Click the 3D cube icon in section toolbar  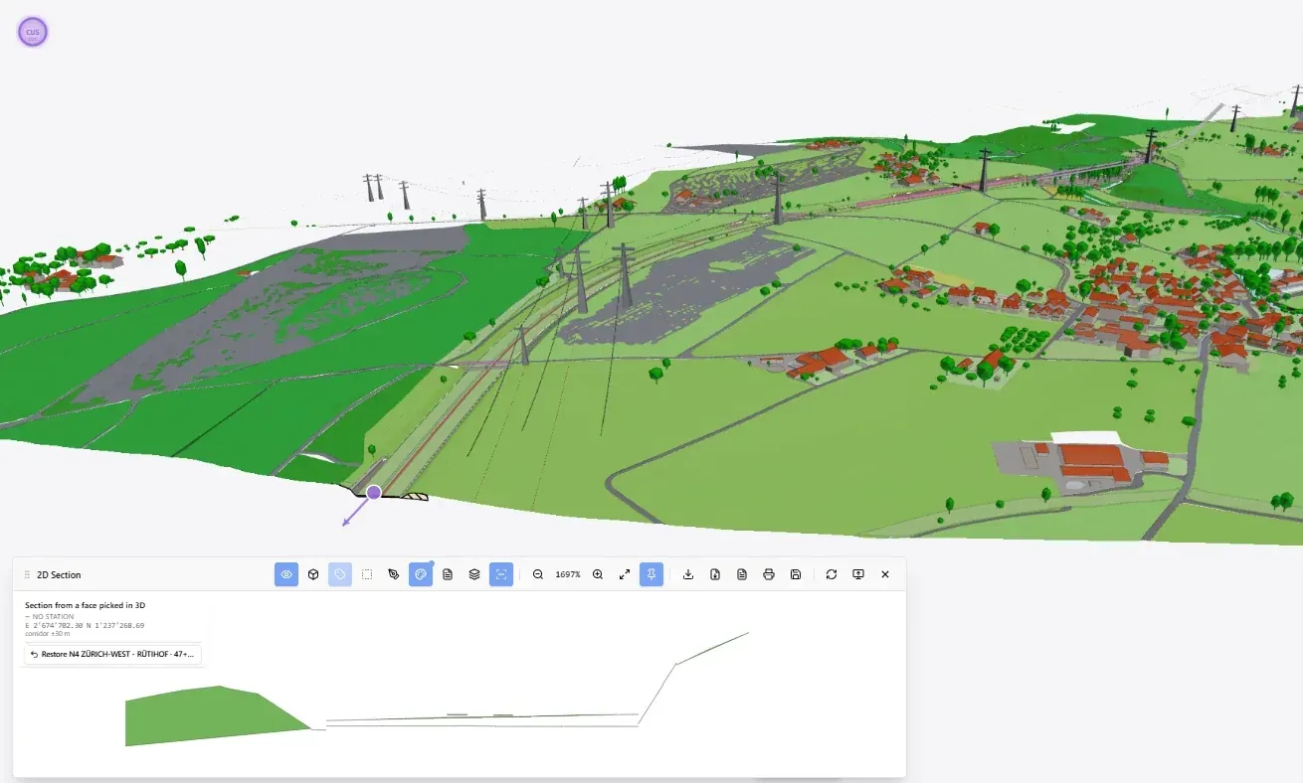[313, 574]
